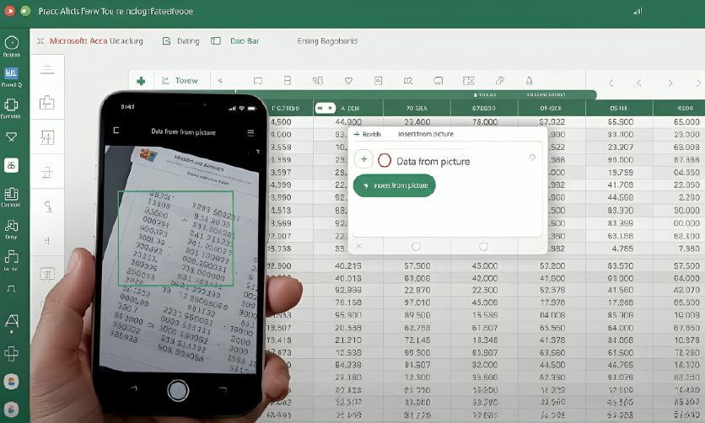Screen dimensions: 705x423
Task: Click the green plus icon in the toolbar
Action: click(x=141, y=81)
